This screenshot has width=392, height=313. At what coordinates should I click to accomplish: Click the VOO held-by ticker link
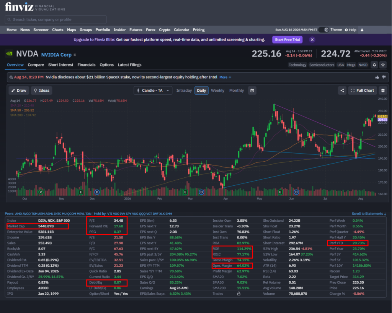point(116,214)
